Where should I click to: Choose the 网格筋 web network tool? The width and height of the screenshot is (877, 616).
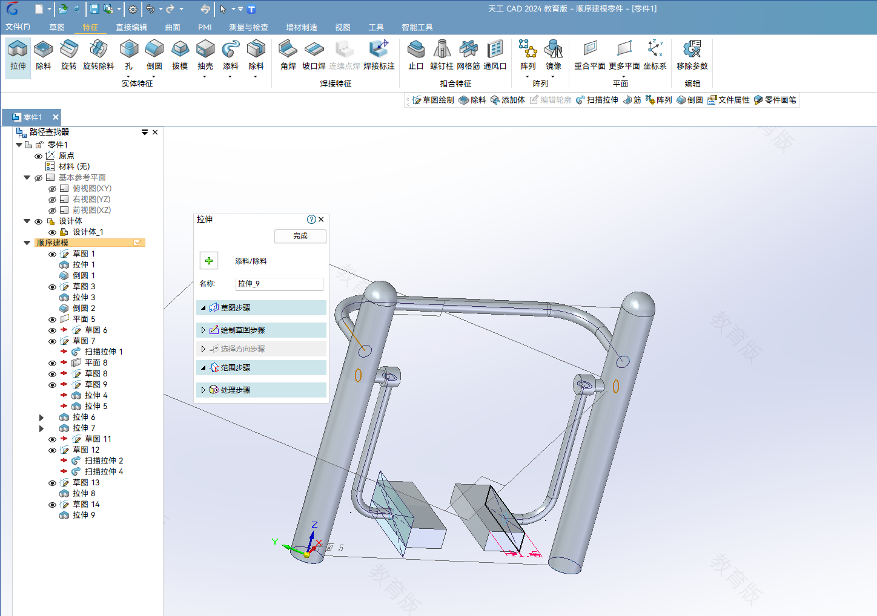(468, 55)
